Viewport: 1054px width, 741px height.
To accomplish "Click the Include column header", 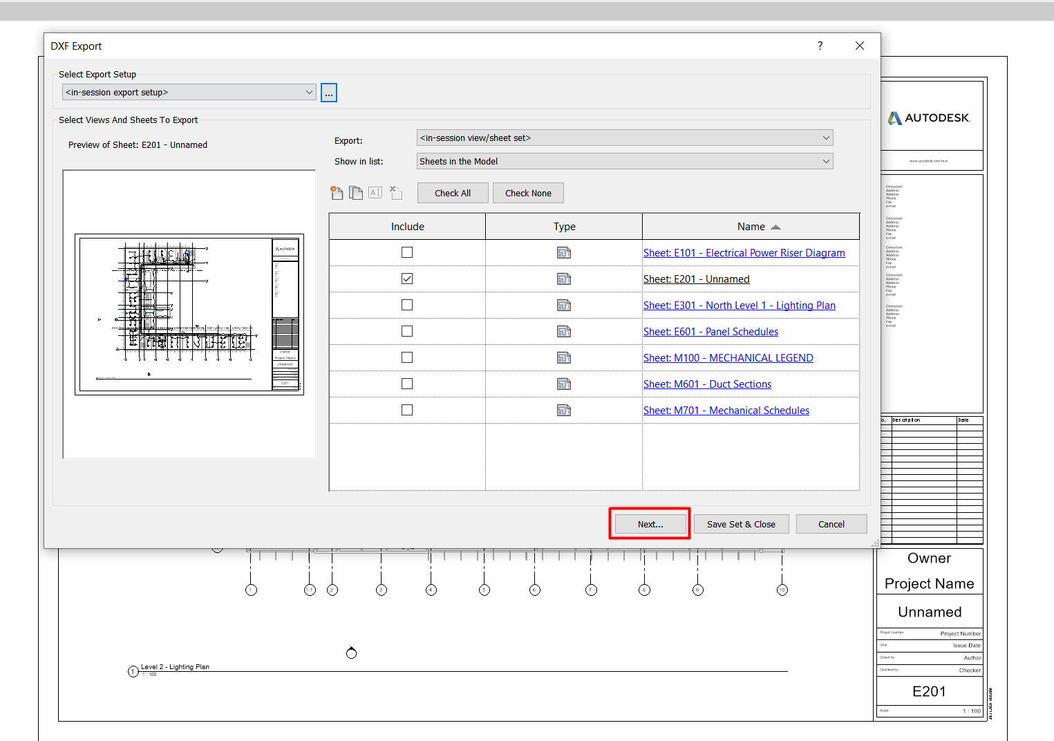I will coord(407,227).
